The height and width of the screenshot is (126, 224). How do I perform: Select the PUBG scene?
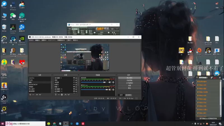coord(40,80)
